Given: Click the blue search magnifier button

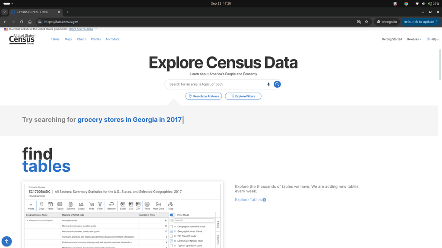Looking at the screenshot, I should click(277, 84).
